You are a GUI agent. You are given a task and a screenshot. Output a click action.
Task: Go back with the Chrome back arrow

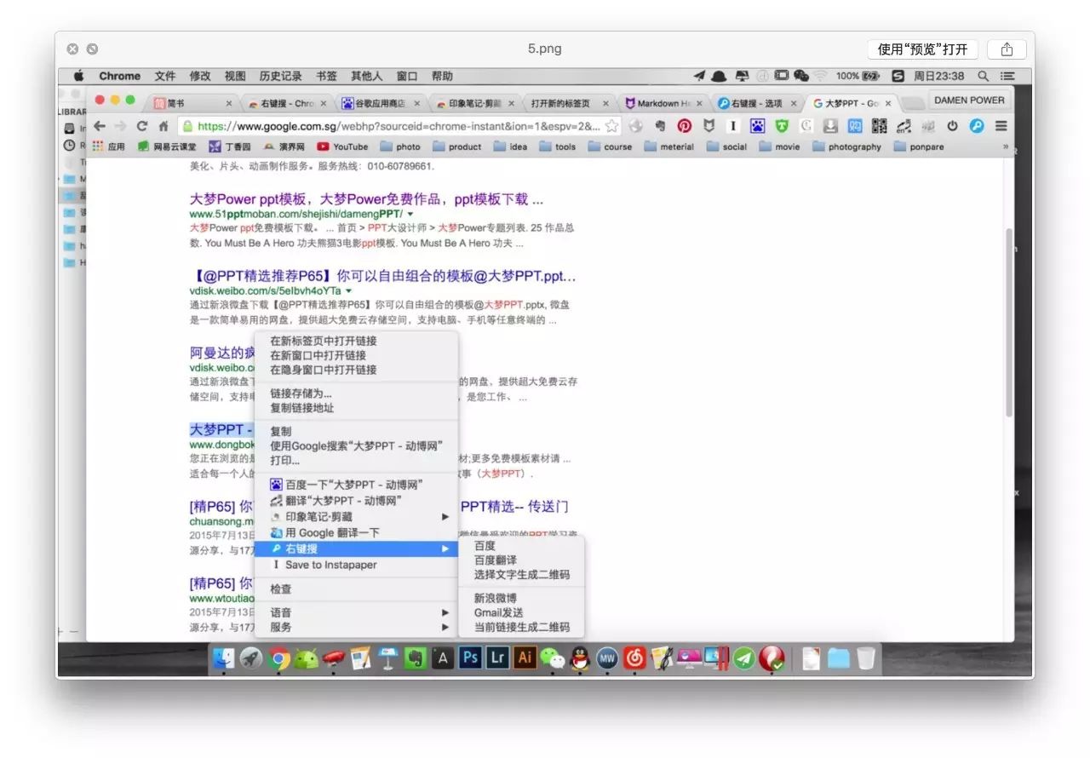100,125
